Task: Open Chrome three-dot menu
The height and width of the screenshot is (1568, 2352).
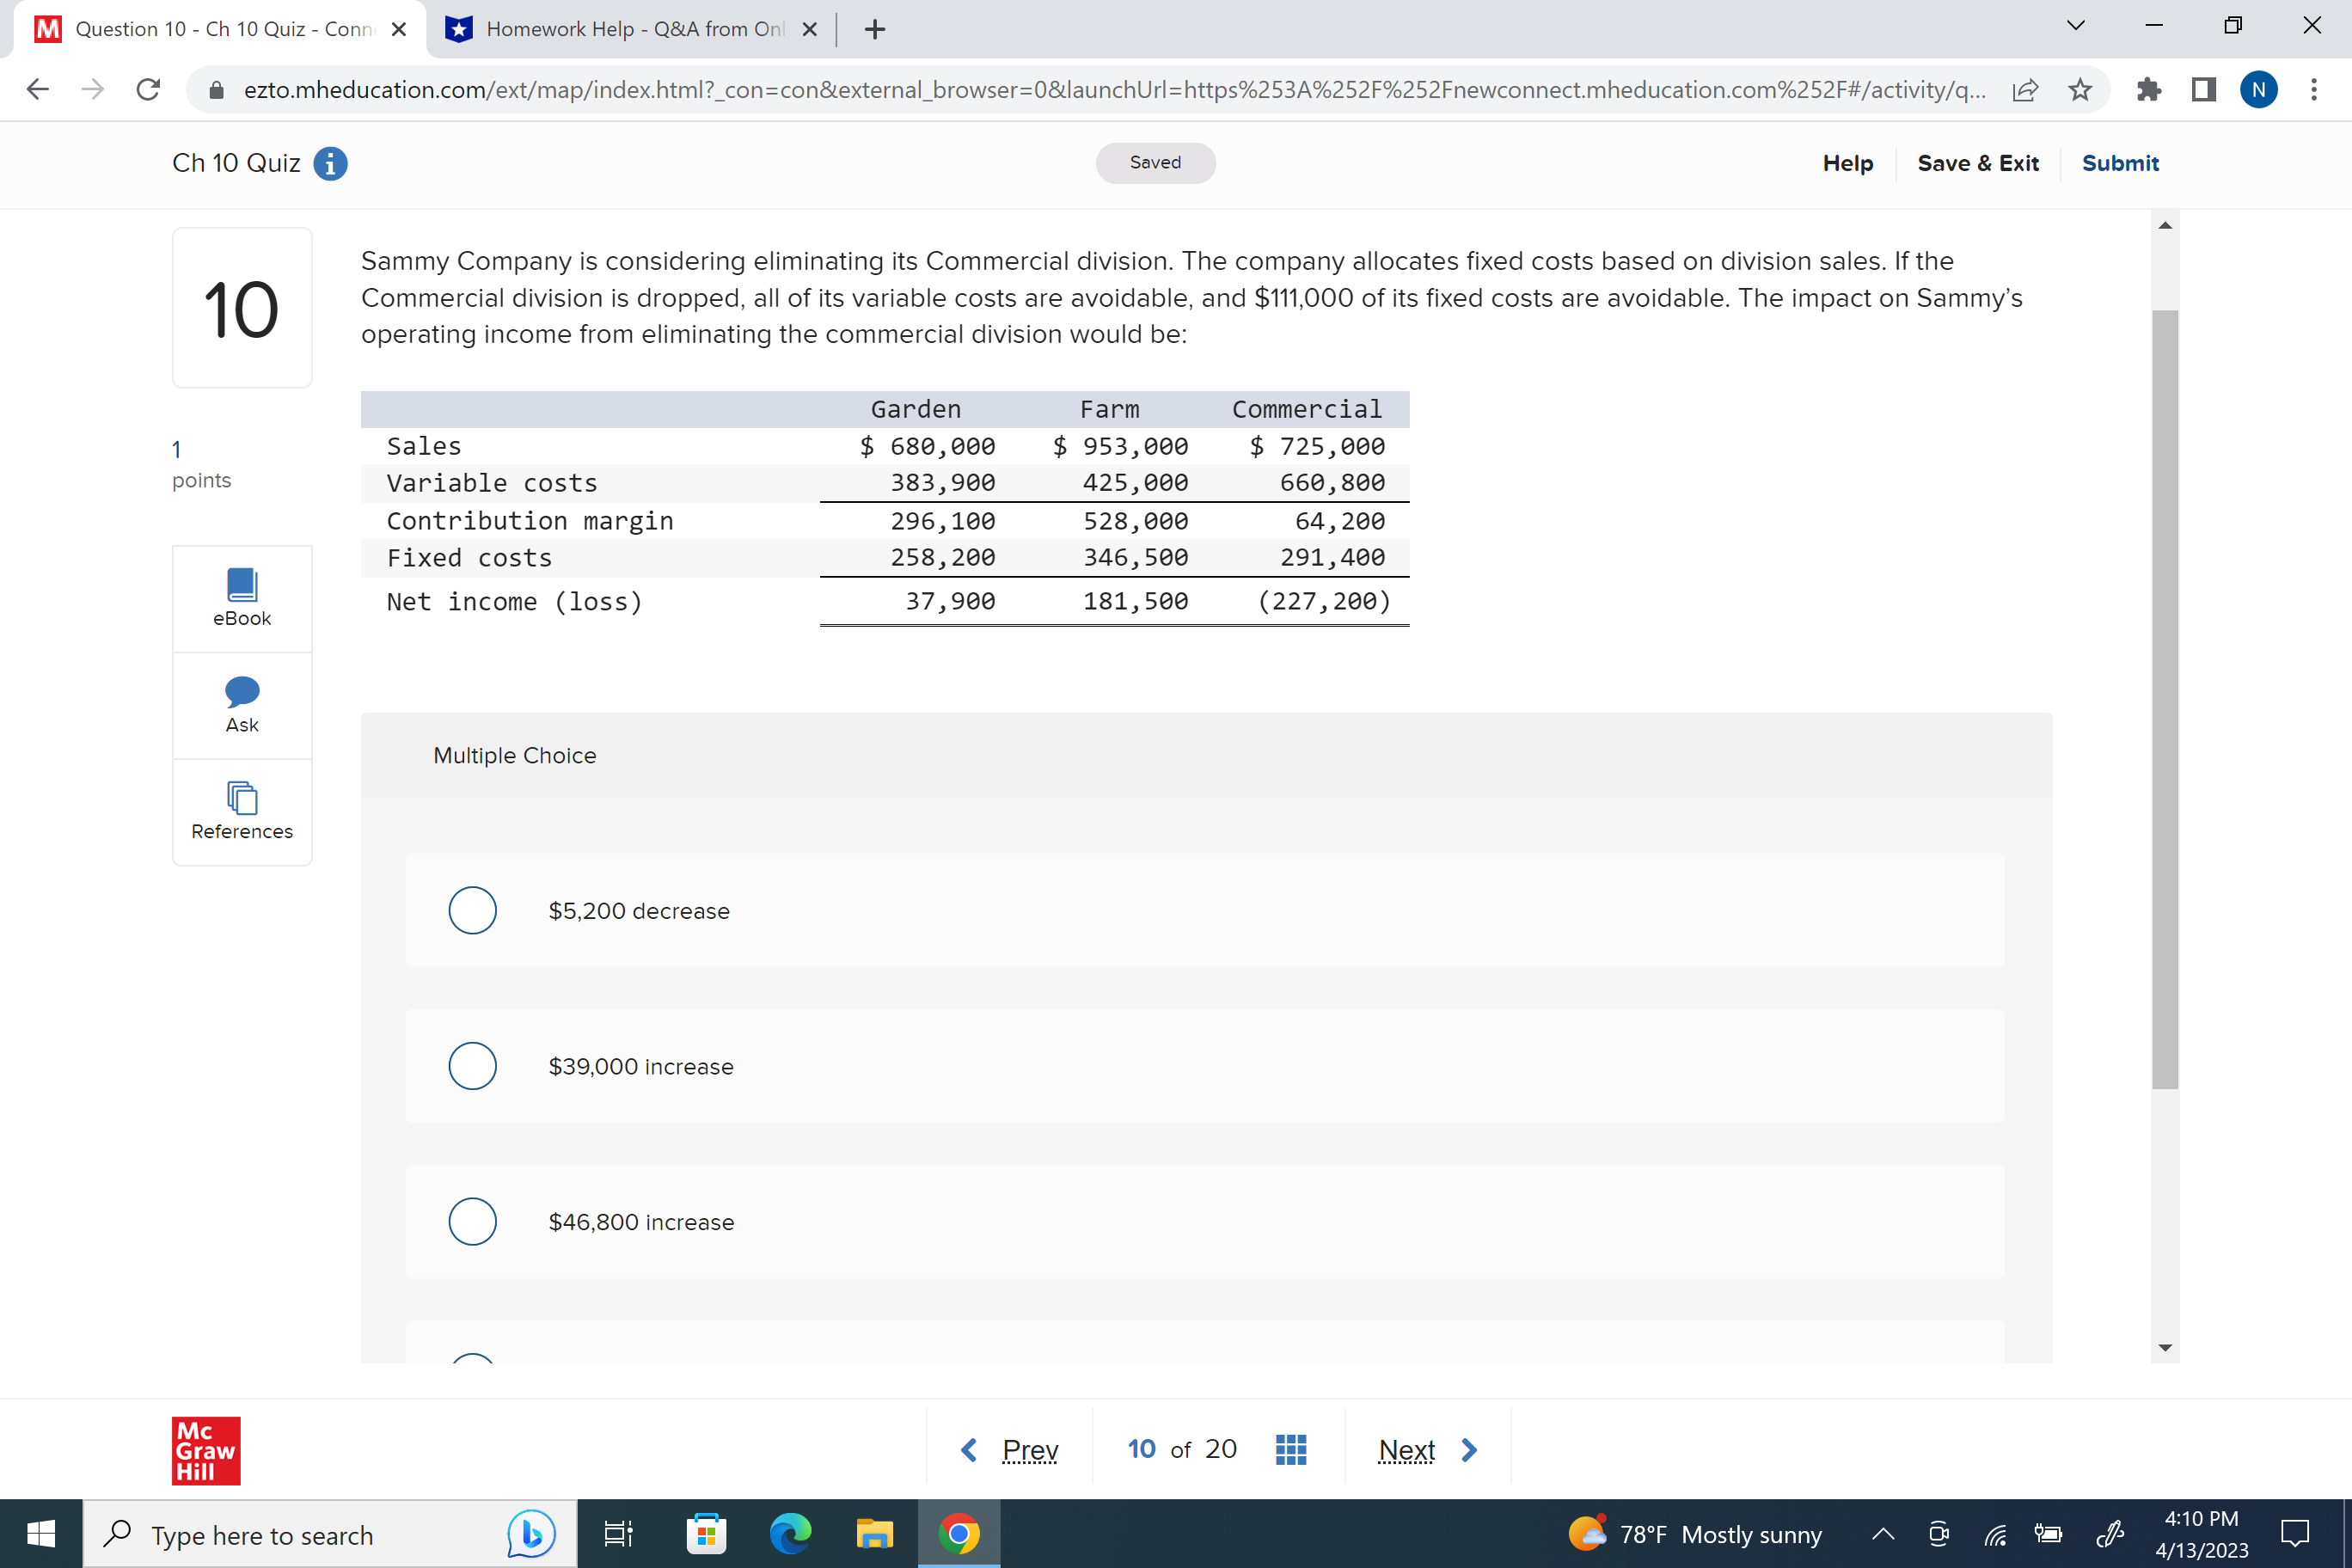Action: point(2313,90)
